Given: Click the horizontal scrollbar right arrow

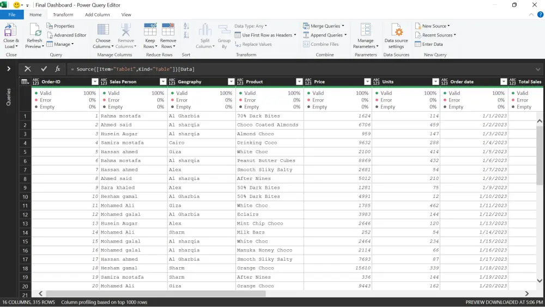Looking at the screenshot, I should click(526, 293).
